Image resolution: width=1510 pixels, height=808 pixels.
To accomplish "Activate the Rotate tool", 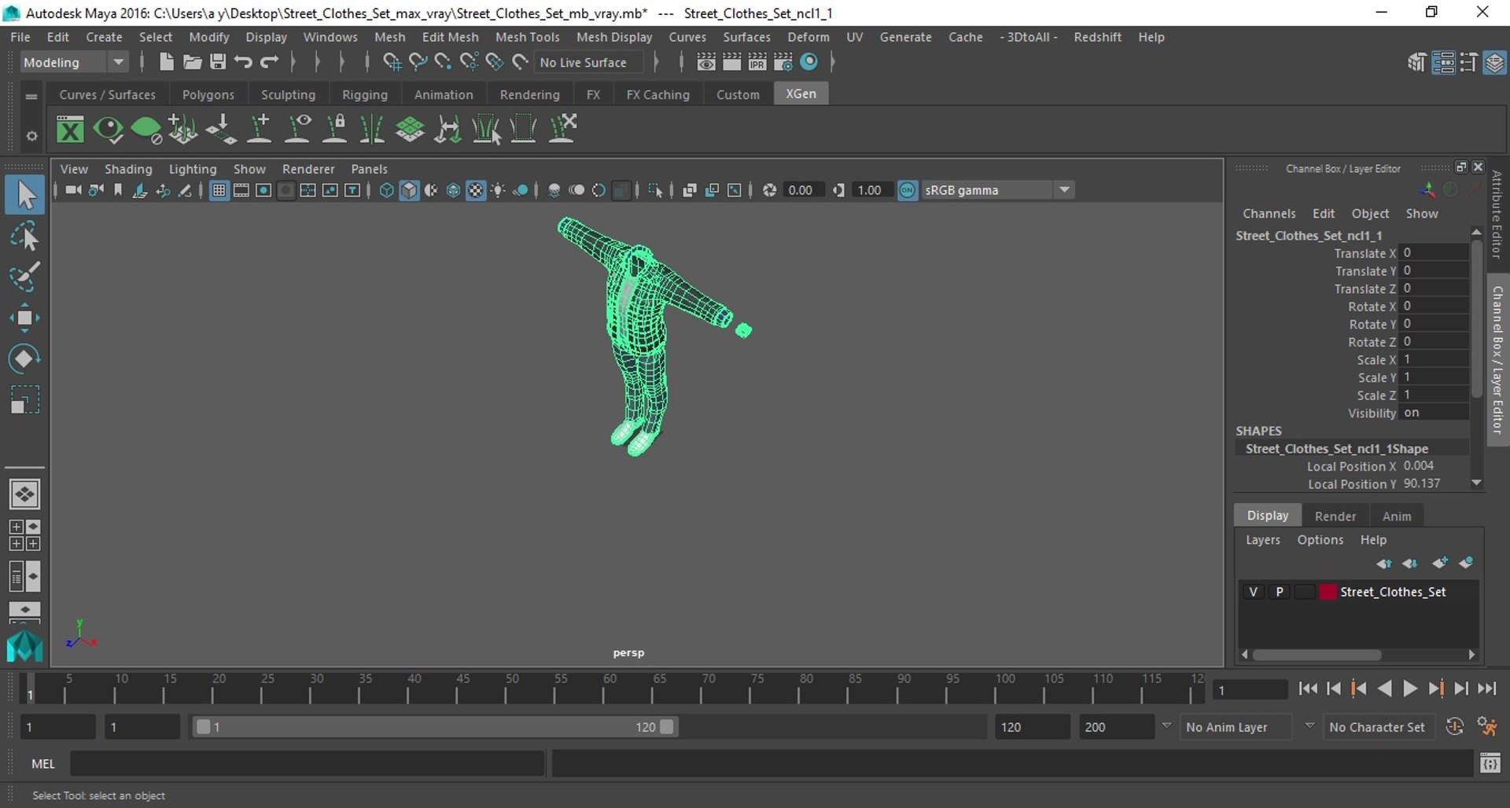I will tap(25, 358).
